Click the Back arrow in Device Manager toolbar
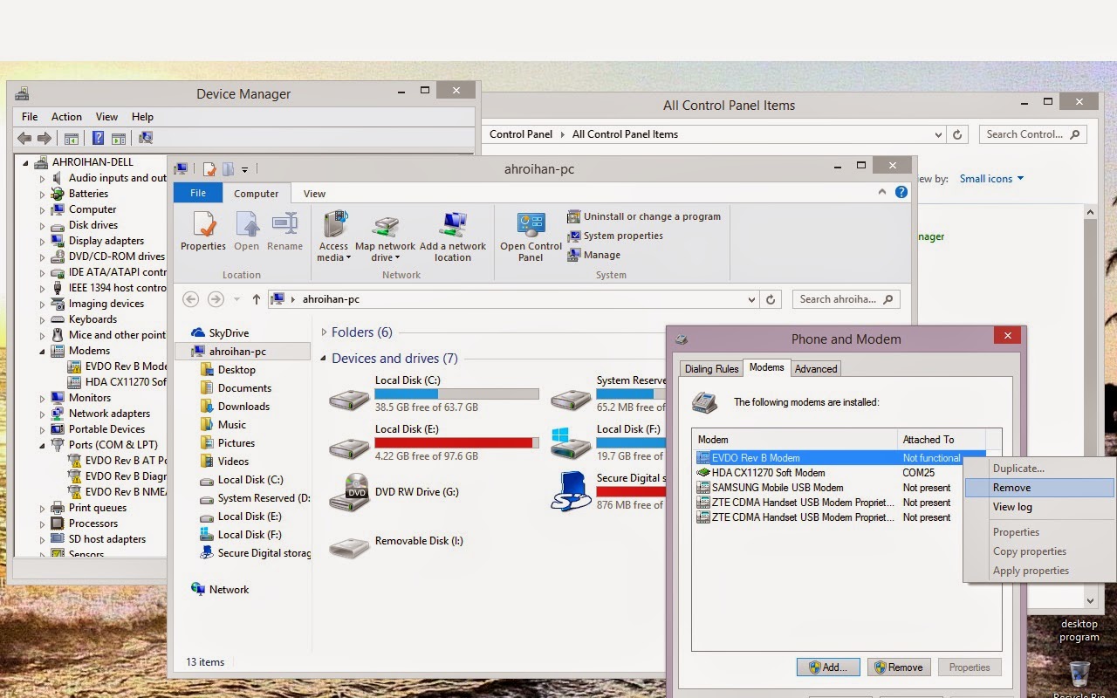 click(x=24, y=138)
